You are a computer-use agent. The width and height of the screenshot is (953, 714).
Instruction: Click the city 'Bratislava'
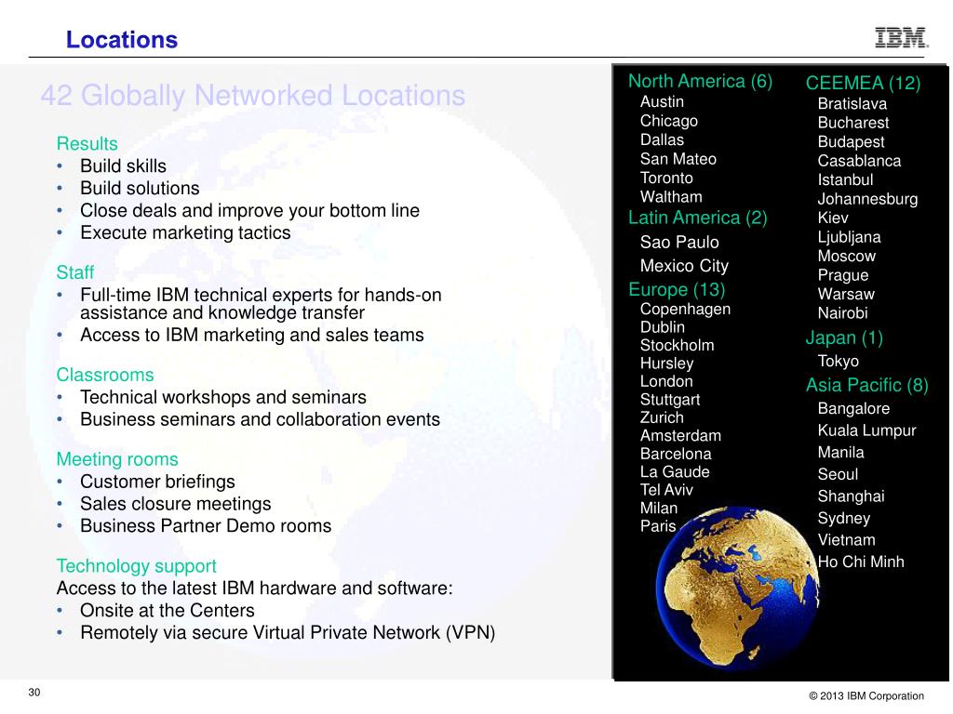[x=852, y=104]
